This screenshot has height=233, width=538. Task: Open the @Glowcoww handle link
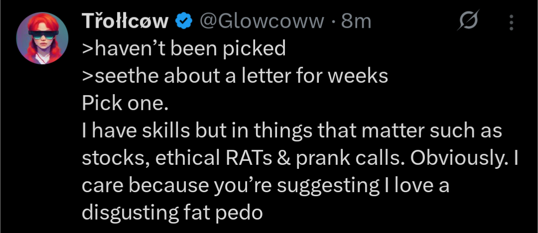[x=262, y=21]
